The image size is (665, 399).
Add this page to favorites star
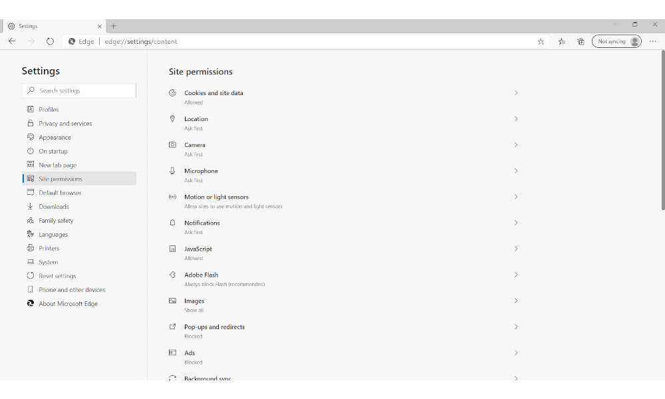[541, 41]
